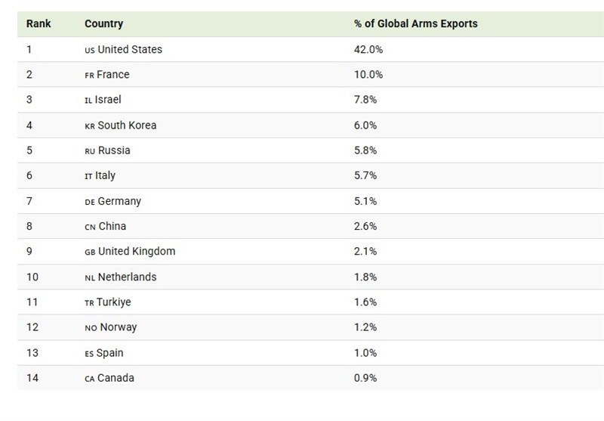Image resolution: width=604 pixels, height=421 pixels.
Task: Click the 10.0% value for France
Action: click(x=368, y=74)
